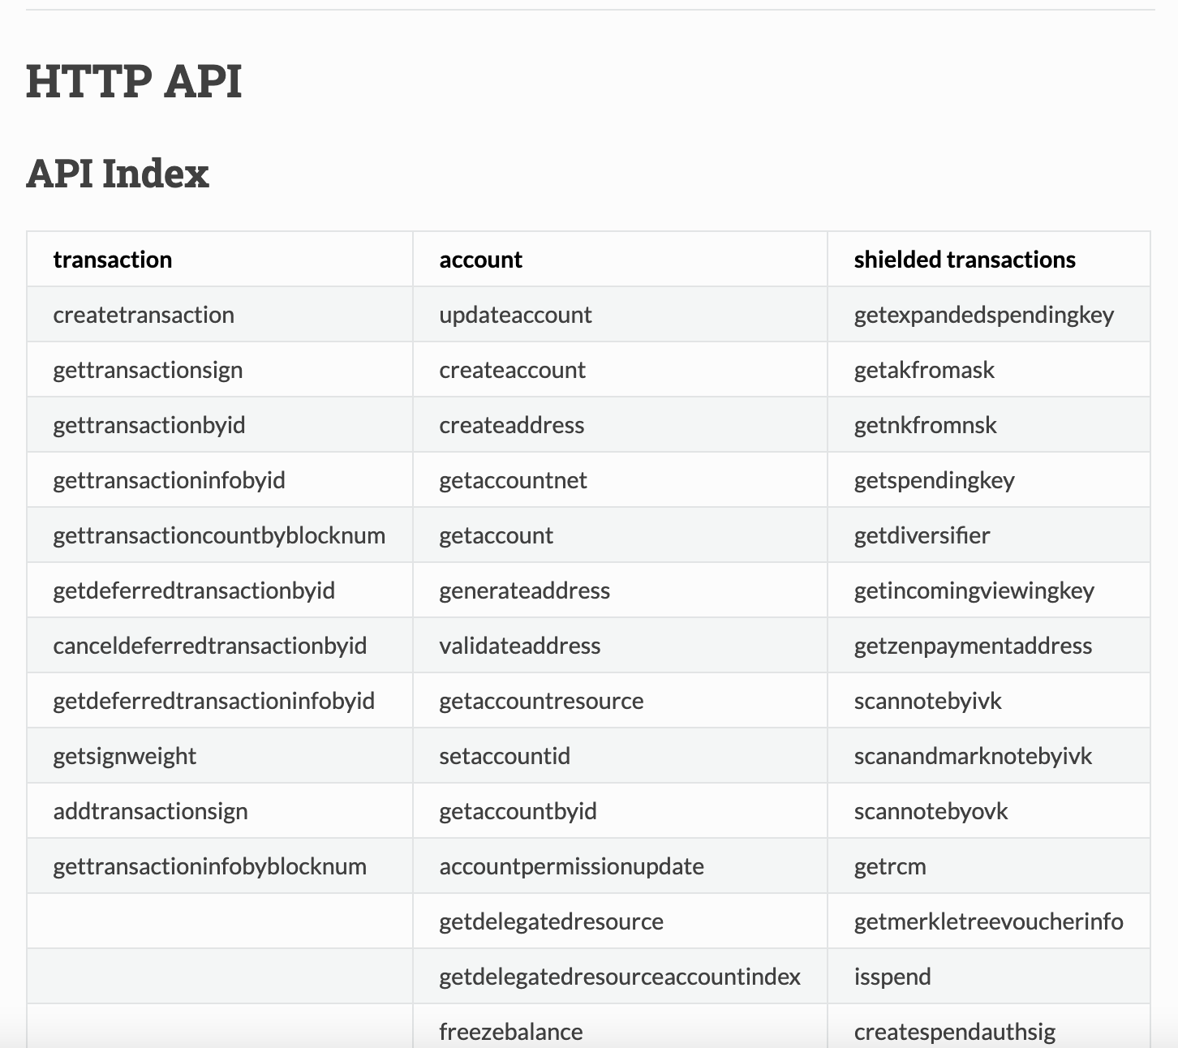The image size is (1178, 1048).
Task: Select the gettransactionbyid entry
Action: [x=149, y=425]
